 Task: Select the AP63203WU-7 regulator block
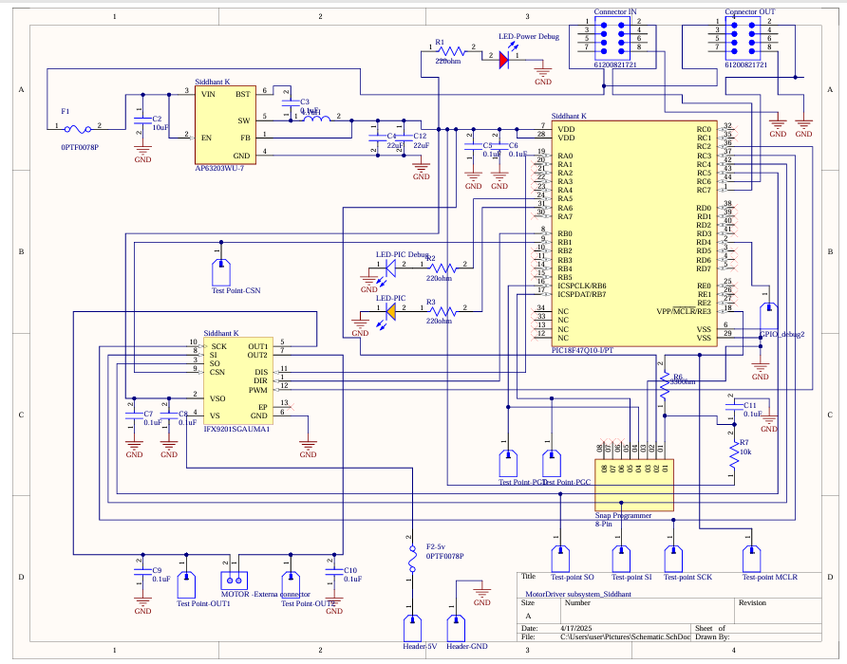point(222,125)
